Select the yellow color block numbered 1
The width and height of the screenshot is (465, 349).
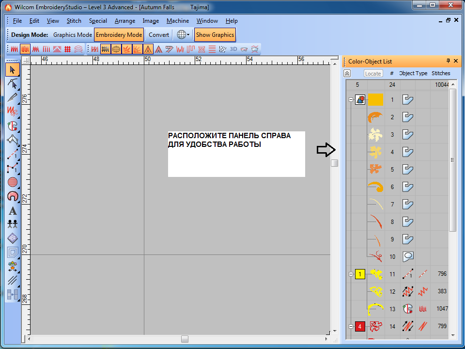click(360, 274)
